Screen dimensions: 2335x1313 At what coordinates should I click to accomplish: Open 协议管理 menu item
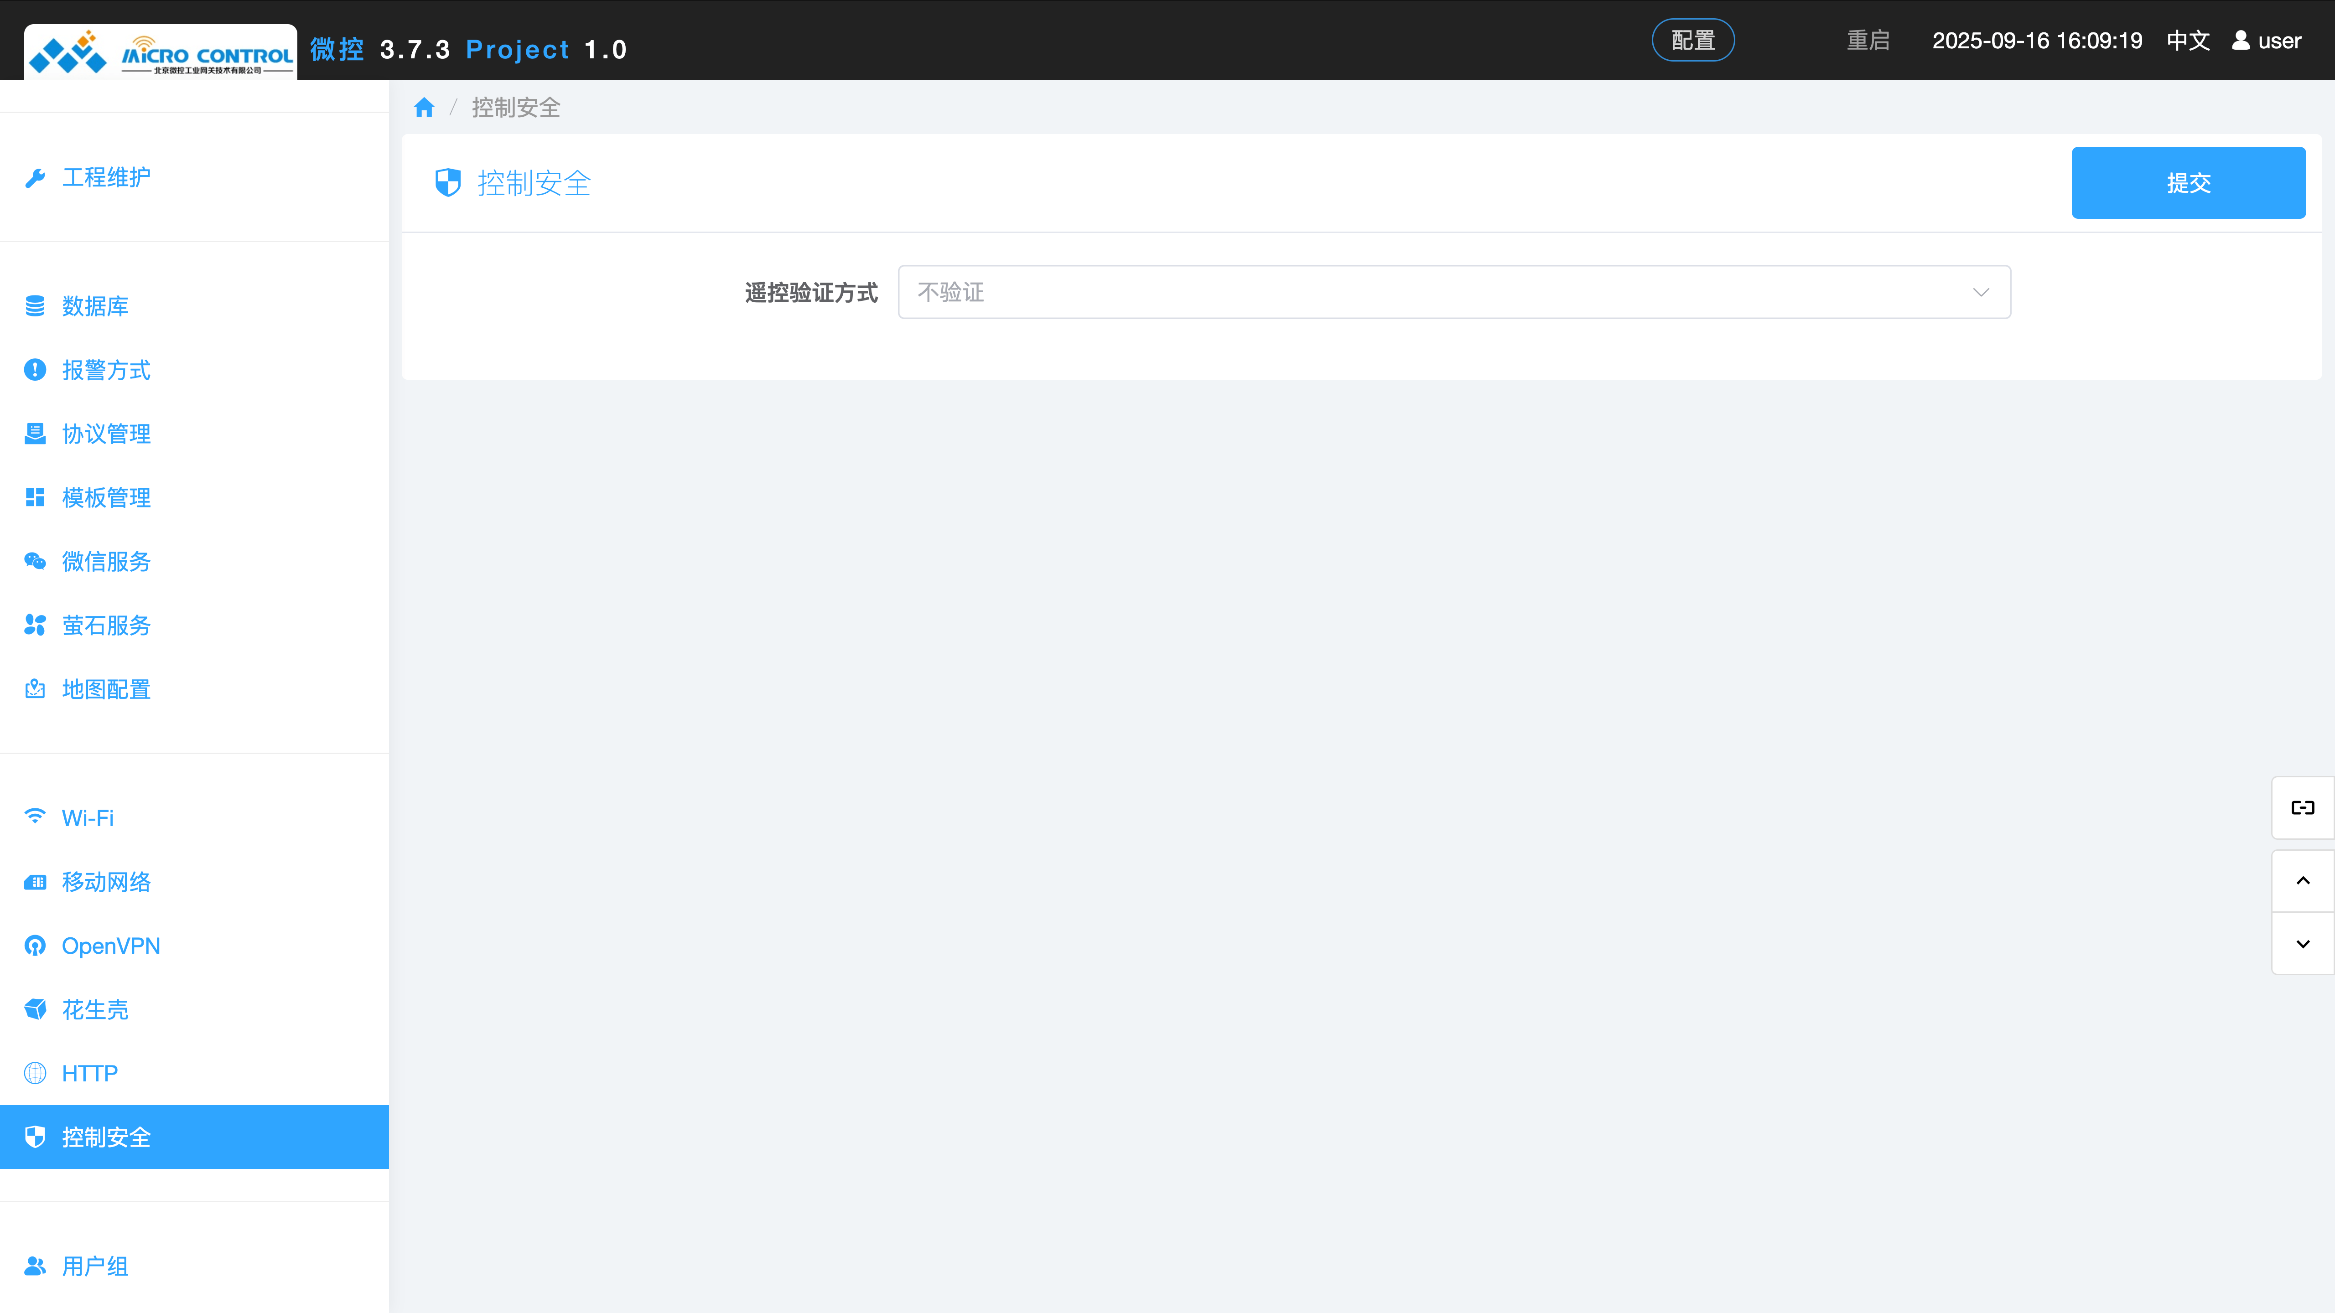coord(106,434)
